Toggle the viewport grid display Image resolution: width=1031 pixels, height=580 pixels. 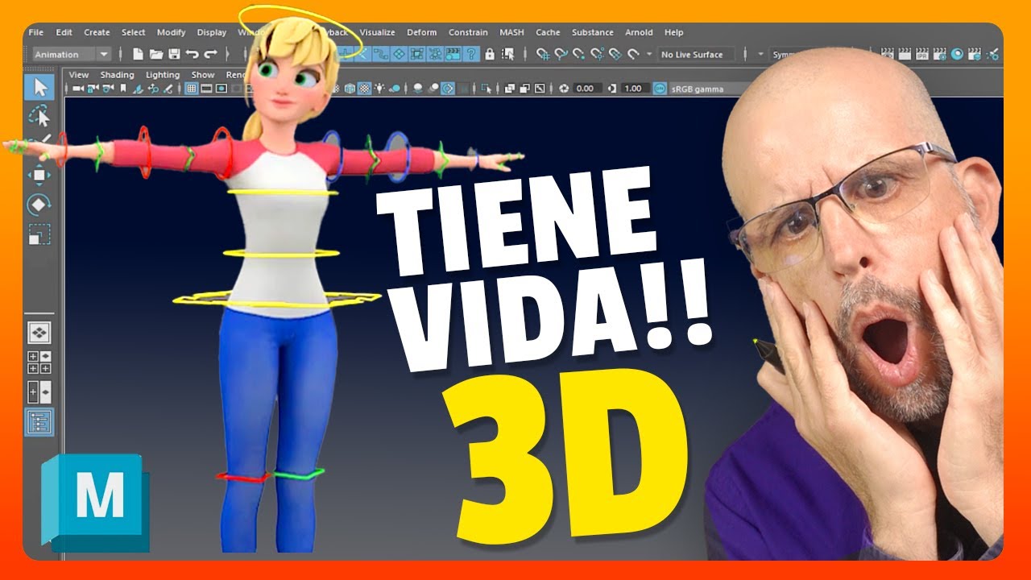tap(192, 89)
